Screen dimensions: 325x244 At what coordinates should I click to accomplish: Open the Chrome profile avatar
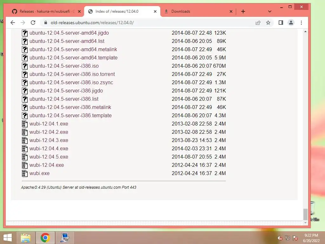[291, 23]
